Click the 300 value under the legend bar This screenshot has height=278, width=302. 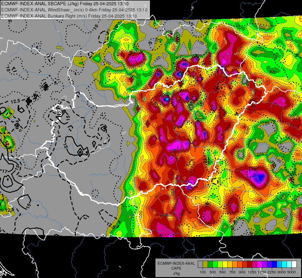213,272
